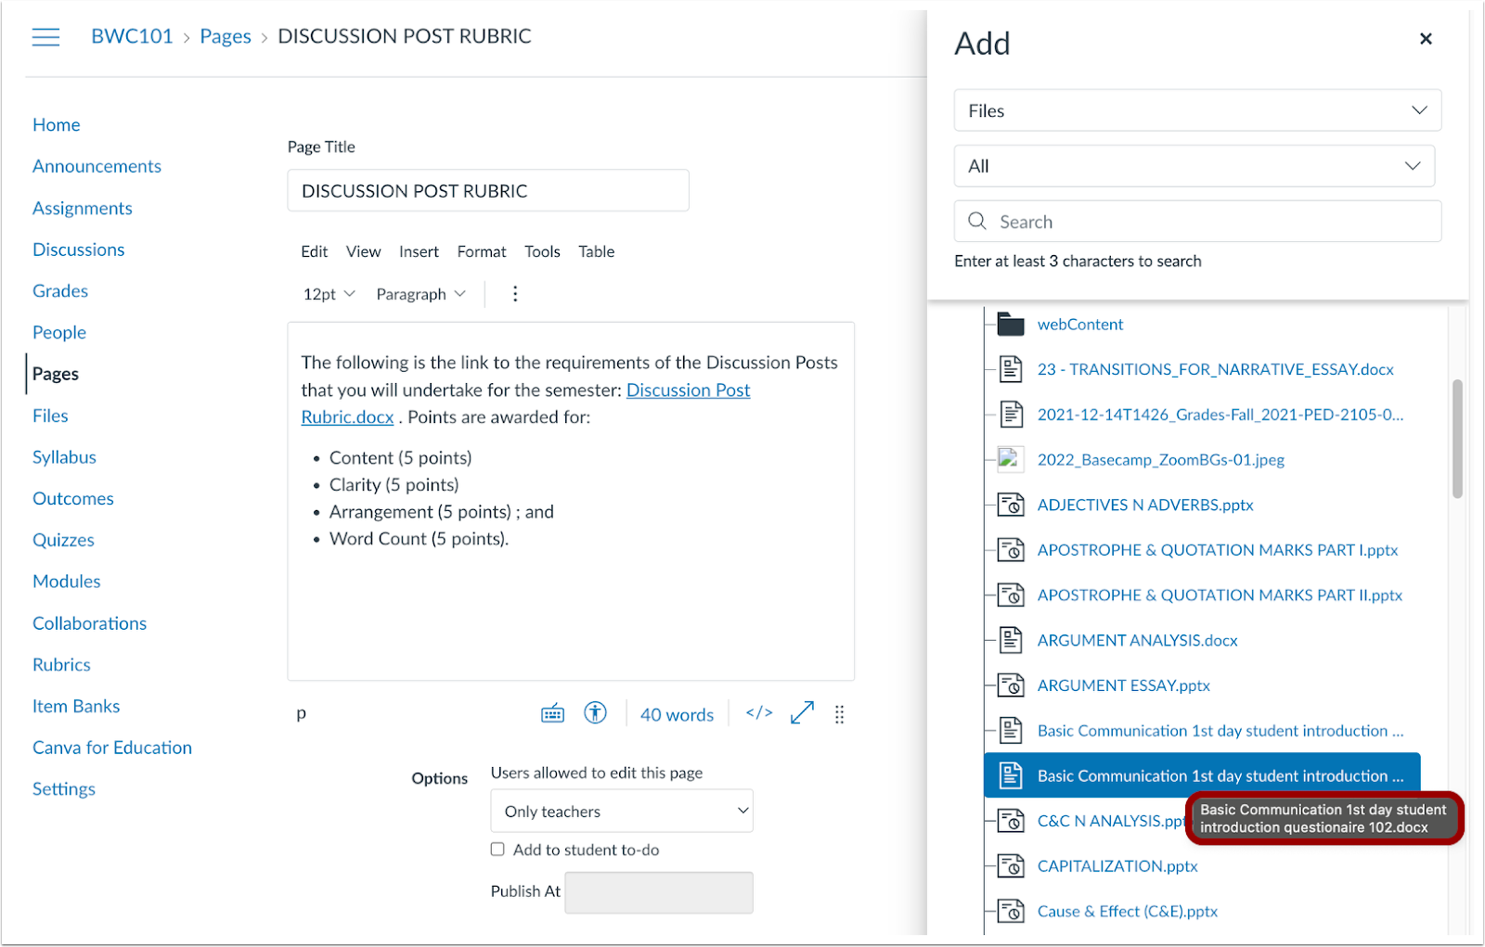Click the Search files input field
This screenshot has width=1485, height=947.
coord(1197,222)
